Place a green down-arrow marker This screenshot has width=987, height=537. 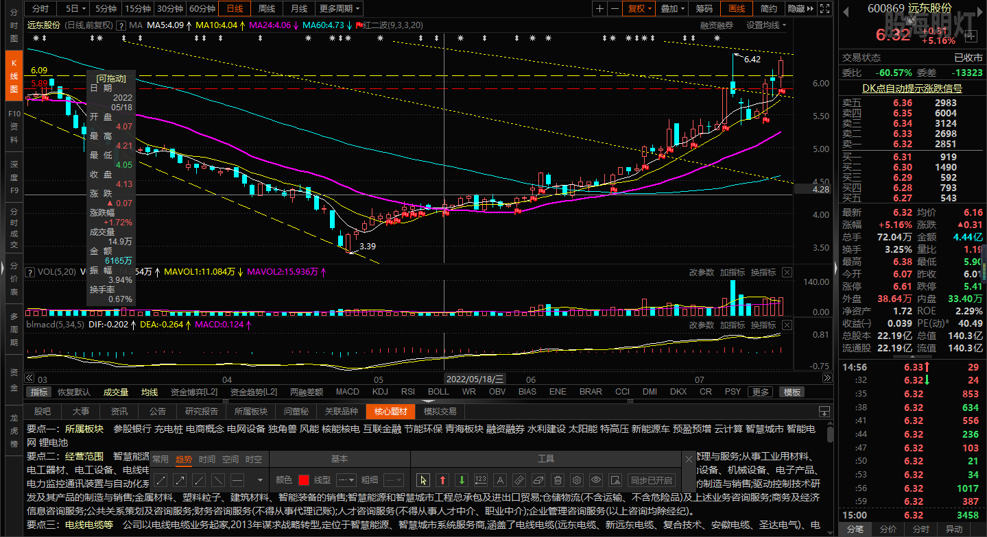pyautogui.click(x=462, y=480)
